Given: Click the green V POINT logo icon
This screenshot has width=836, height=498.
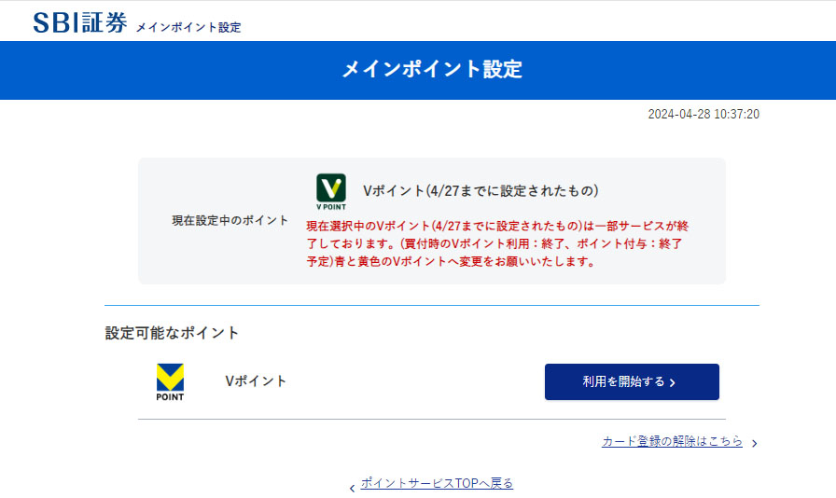Looking at the screenshot, I should 331,190.
